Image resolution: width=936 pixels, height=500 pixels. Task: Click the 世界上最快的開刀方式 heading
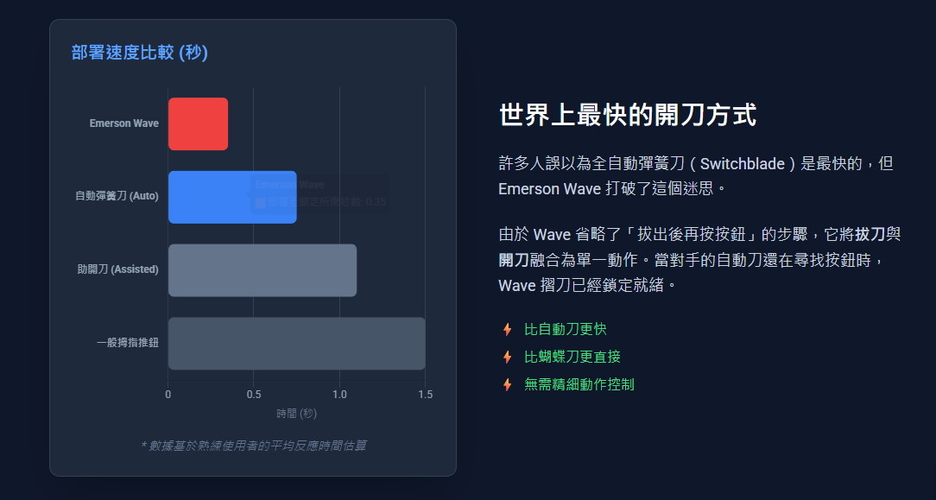click(x=628, y=115)
